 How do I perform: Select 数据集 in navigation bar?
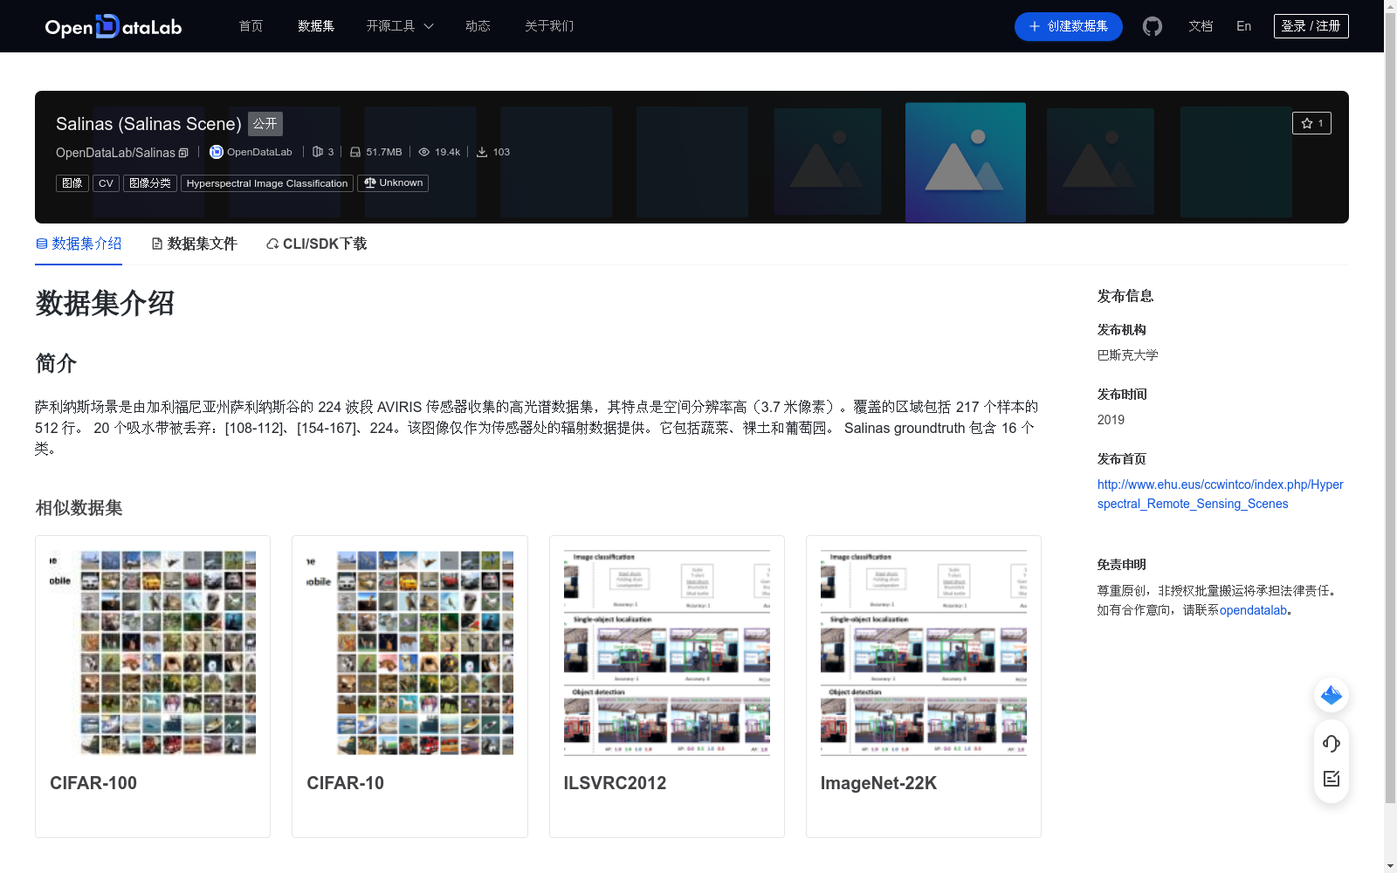pyautogui.click(x=316, y=26)
